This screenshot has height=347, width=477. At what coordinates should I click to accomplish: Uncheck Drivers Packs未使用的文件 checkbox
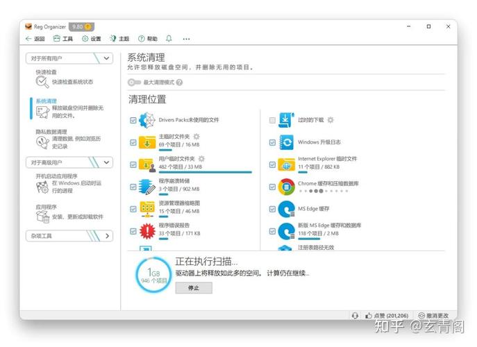click(133, 121)
